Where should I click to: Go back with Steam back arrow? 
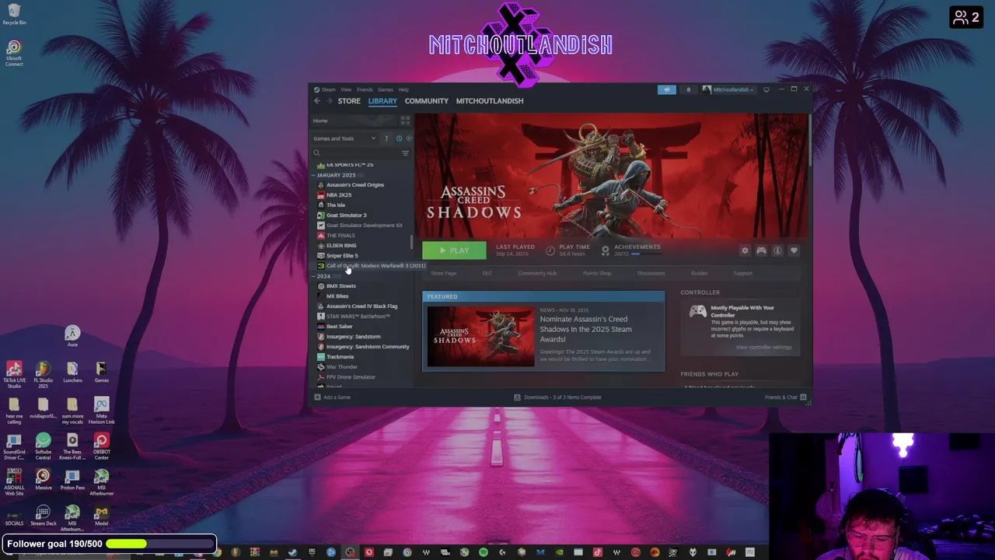click(317, 101)
